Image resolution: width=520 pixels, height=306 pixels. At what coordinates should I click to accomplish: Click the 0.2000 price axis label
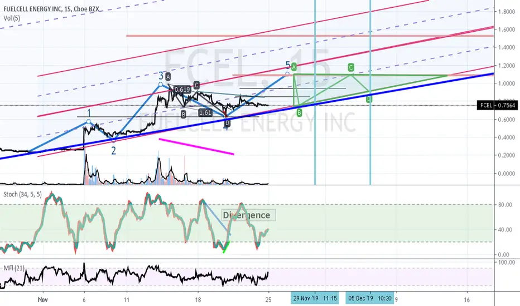pyautogui.click(x=507, y=155)
